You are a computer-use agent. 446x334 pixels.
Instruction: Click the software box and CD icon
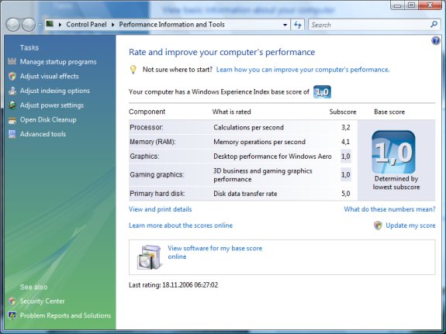tap(149, 257)
